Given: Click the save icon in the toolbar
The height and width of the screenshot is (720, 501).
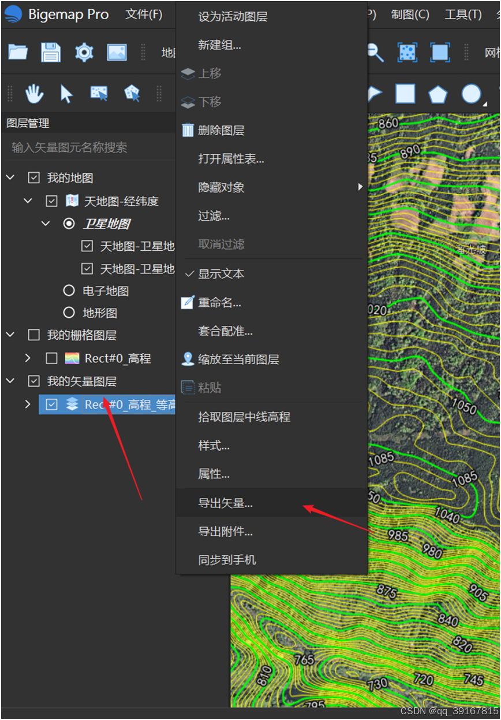Looking at the screenshot, I should point(51,52).
